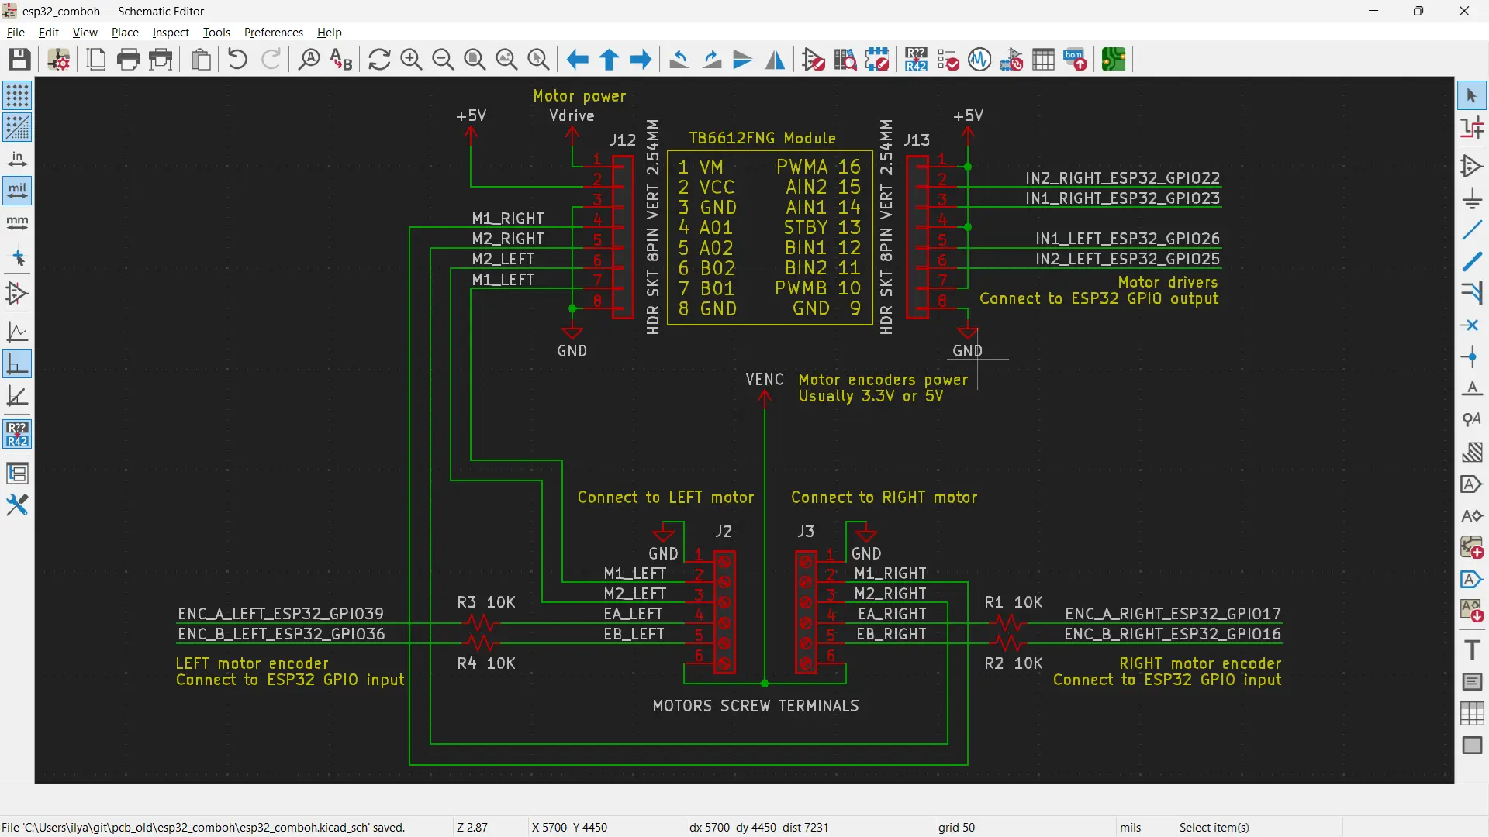Open the Inspect menu
The height and width of the screenshot is (837, 1489).
click(x=171, y=33)
